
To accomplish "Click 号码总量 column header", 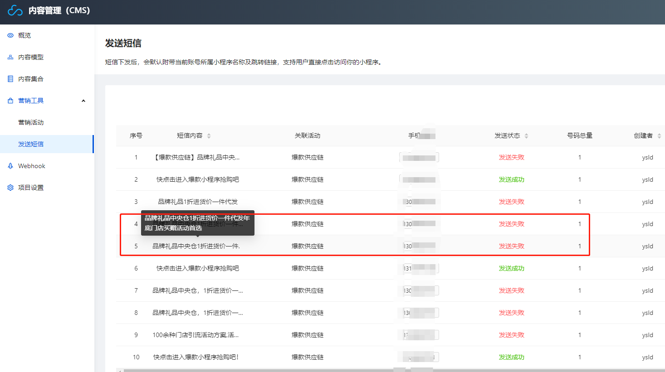I will [580, 135].
